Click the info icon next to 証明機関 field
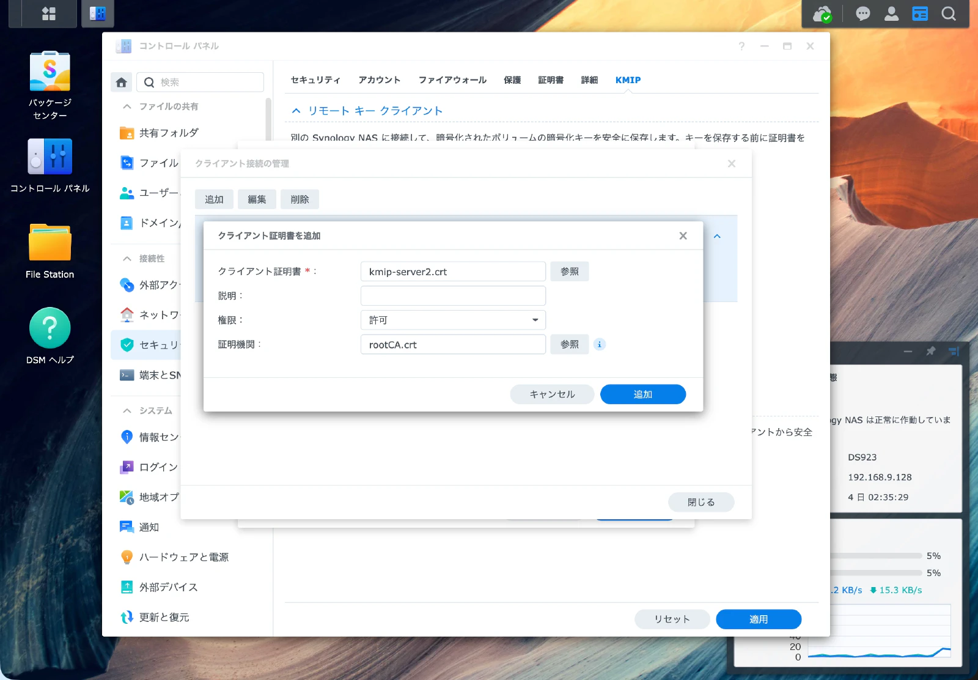Image resolution: width=978 pixels, height=680 pixels. pos(599,344)
